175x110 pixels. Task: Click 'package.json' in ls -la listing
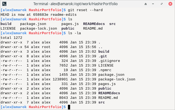point(111,75)
